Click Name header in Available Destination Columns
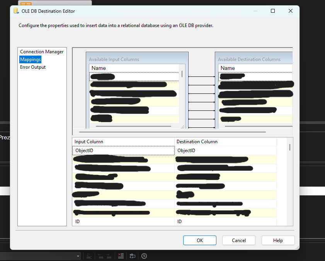 click(255, 68)
